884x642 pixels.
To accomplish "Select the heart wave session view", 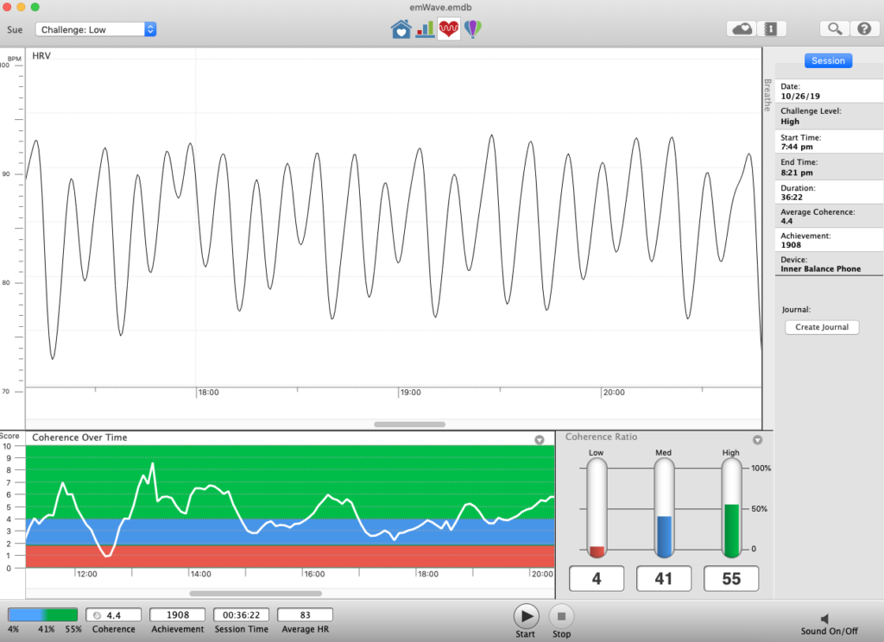I will pyautogui.click(x=449, y=29).
